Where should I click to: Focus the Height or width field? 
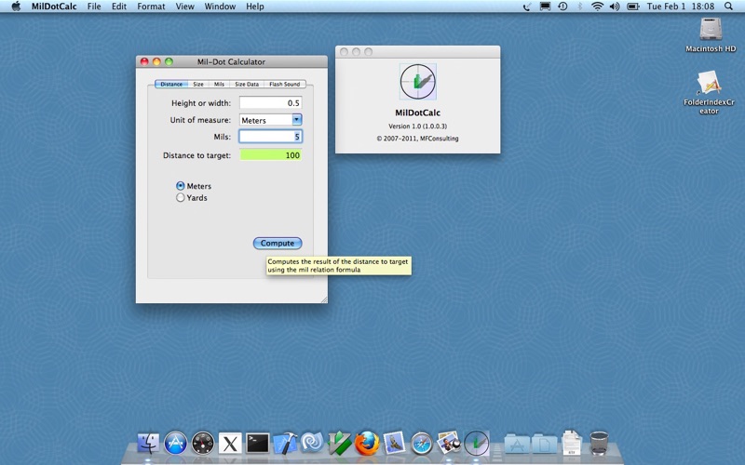click(270, 103)
